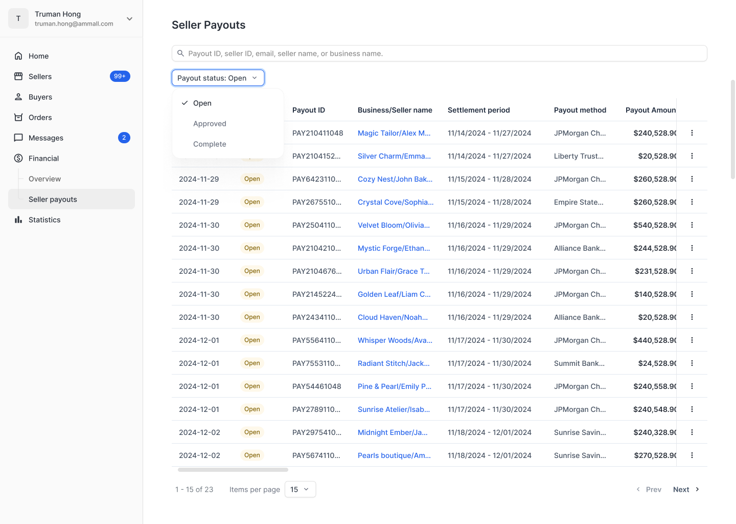Open row actions for Pine & Pearl payout
This screenshot has width=736, height=524.
click(692, 386)
